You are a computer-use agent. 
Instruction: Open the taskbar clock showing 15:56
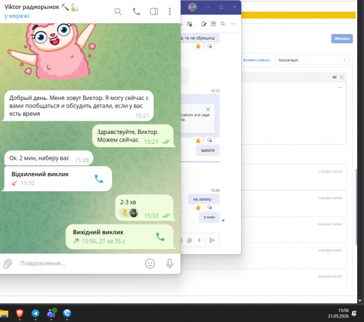338,313
